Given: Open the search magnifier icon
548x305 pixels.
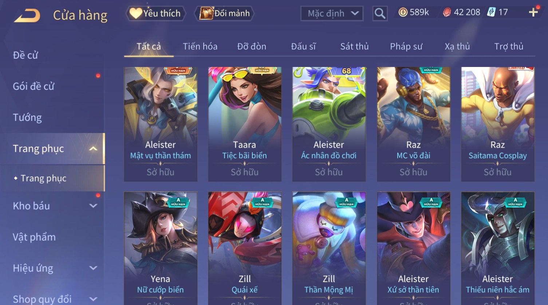Looking at the screenshot, I should (380, 13).
